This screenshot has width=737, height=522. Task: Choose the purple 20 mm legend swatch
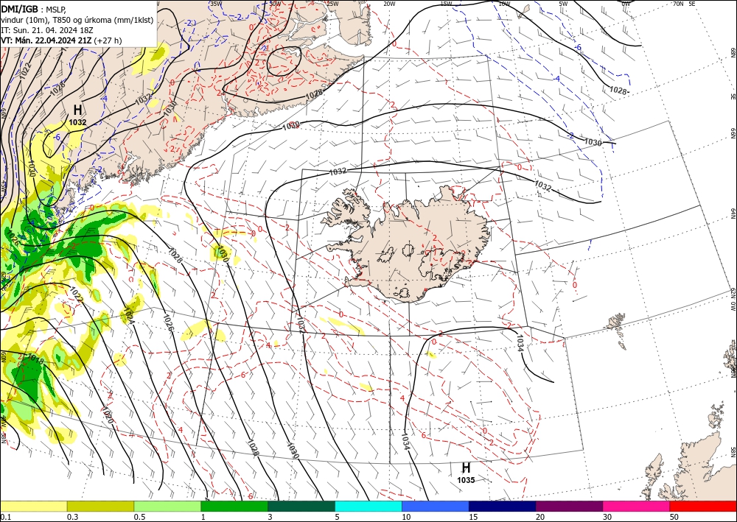click(x=569, y=506)
